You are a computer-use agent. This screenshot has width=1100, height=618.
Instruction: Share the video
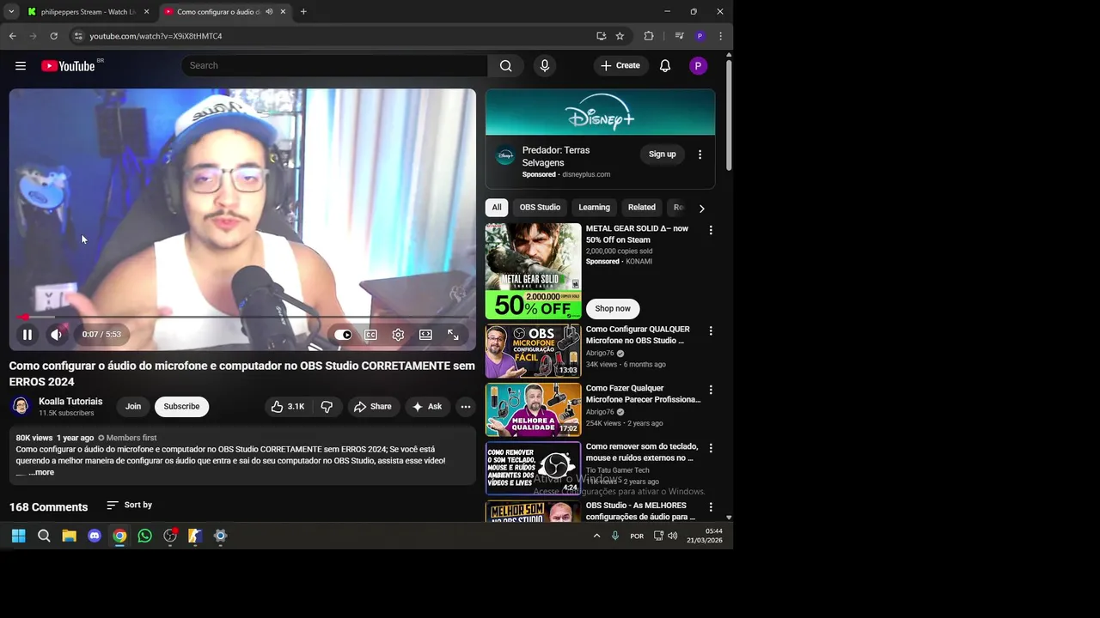tap(372, 407)
